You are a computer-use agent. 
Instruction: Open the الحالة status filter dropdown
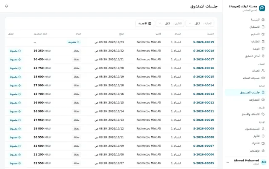(x=200, y=23)
